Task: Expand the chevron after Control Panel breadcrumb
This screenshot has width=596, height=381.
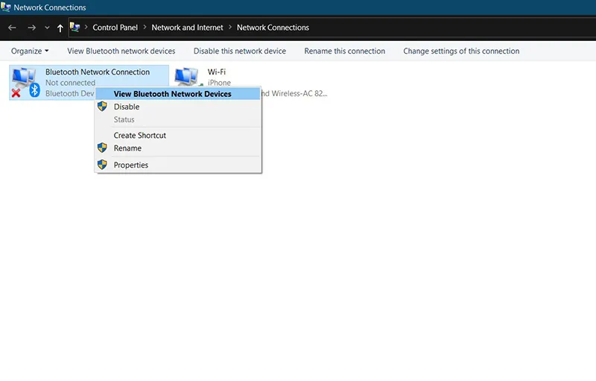Action: click(x=145, y=28)
